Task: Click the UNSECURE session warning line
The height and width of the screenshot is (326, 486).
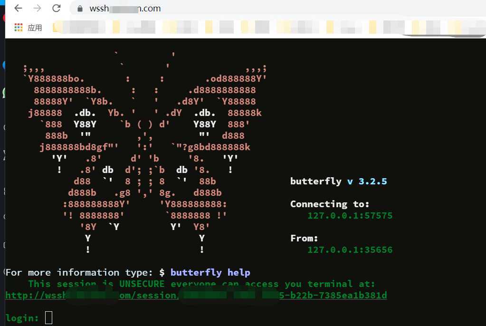Action: tap(202, 284)
